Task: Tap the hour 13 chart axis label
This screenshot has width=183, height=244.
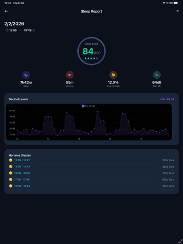Action: coord(48,139)
